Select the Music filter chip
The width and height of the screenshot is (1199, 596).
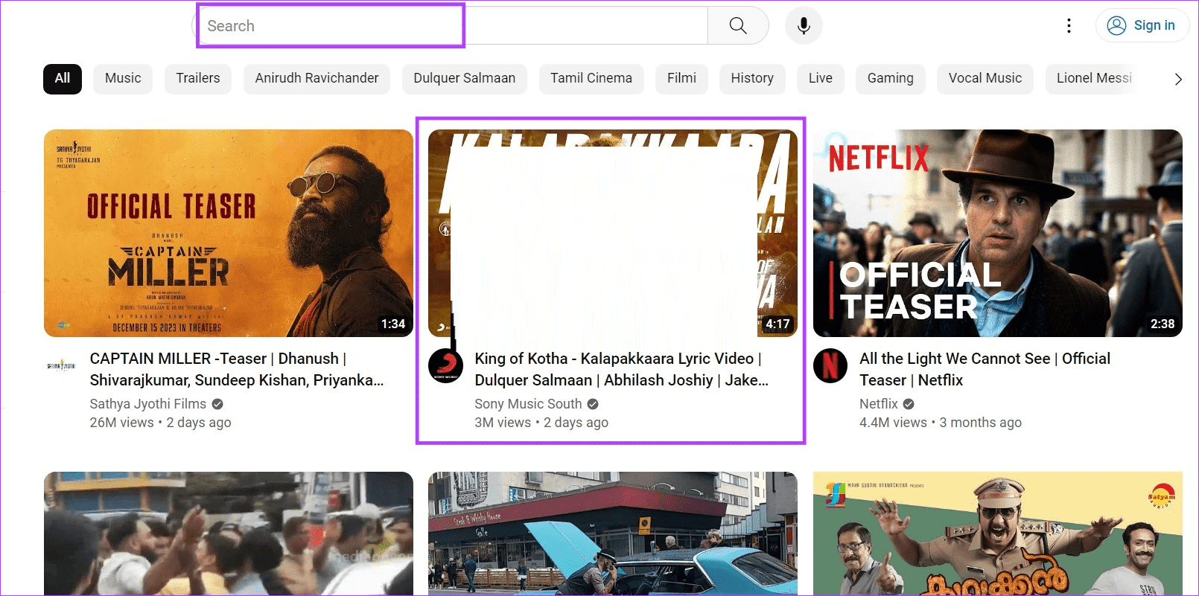(123, 79)
